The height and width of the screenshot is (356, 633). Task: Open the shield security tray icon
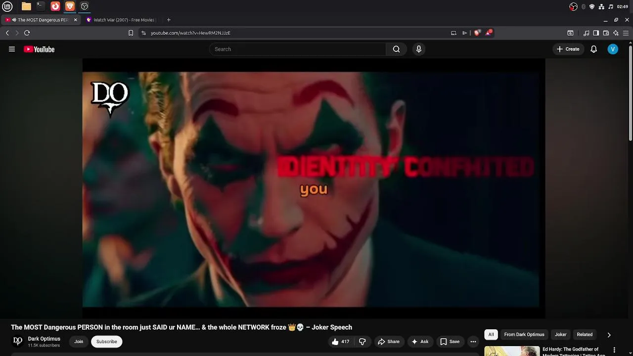point(592,6)
